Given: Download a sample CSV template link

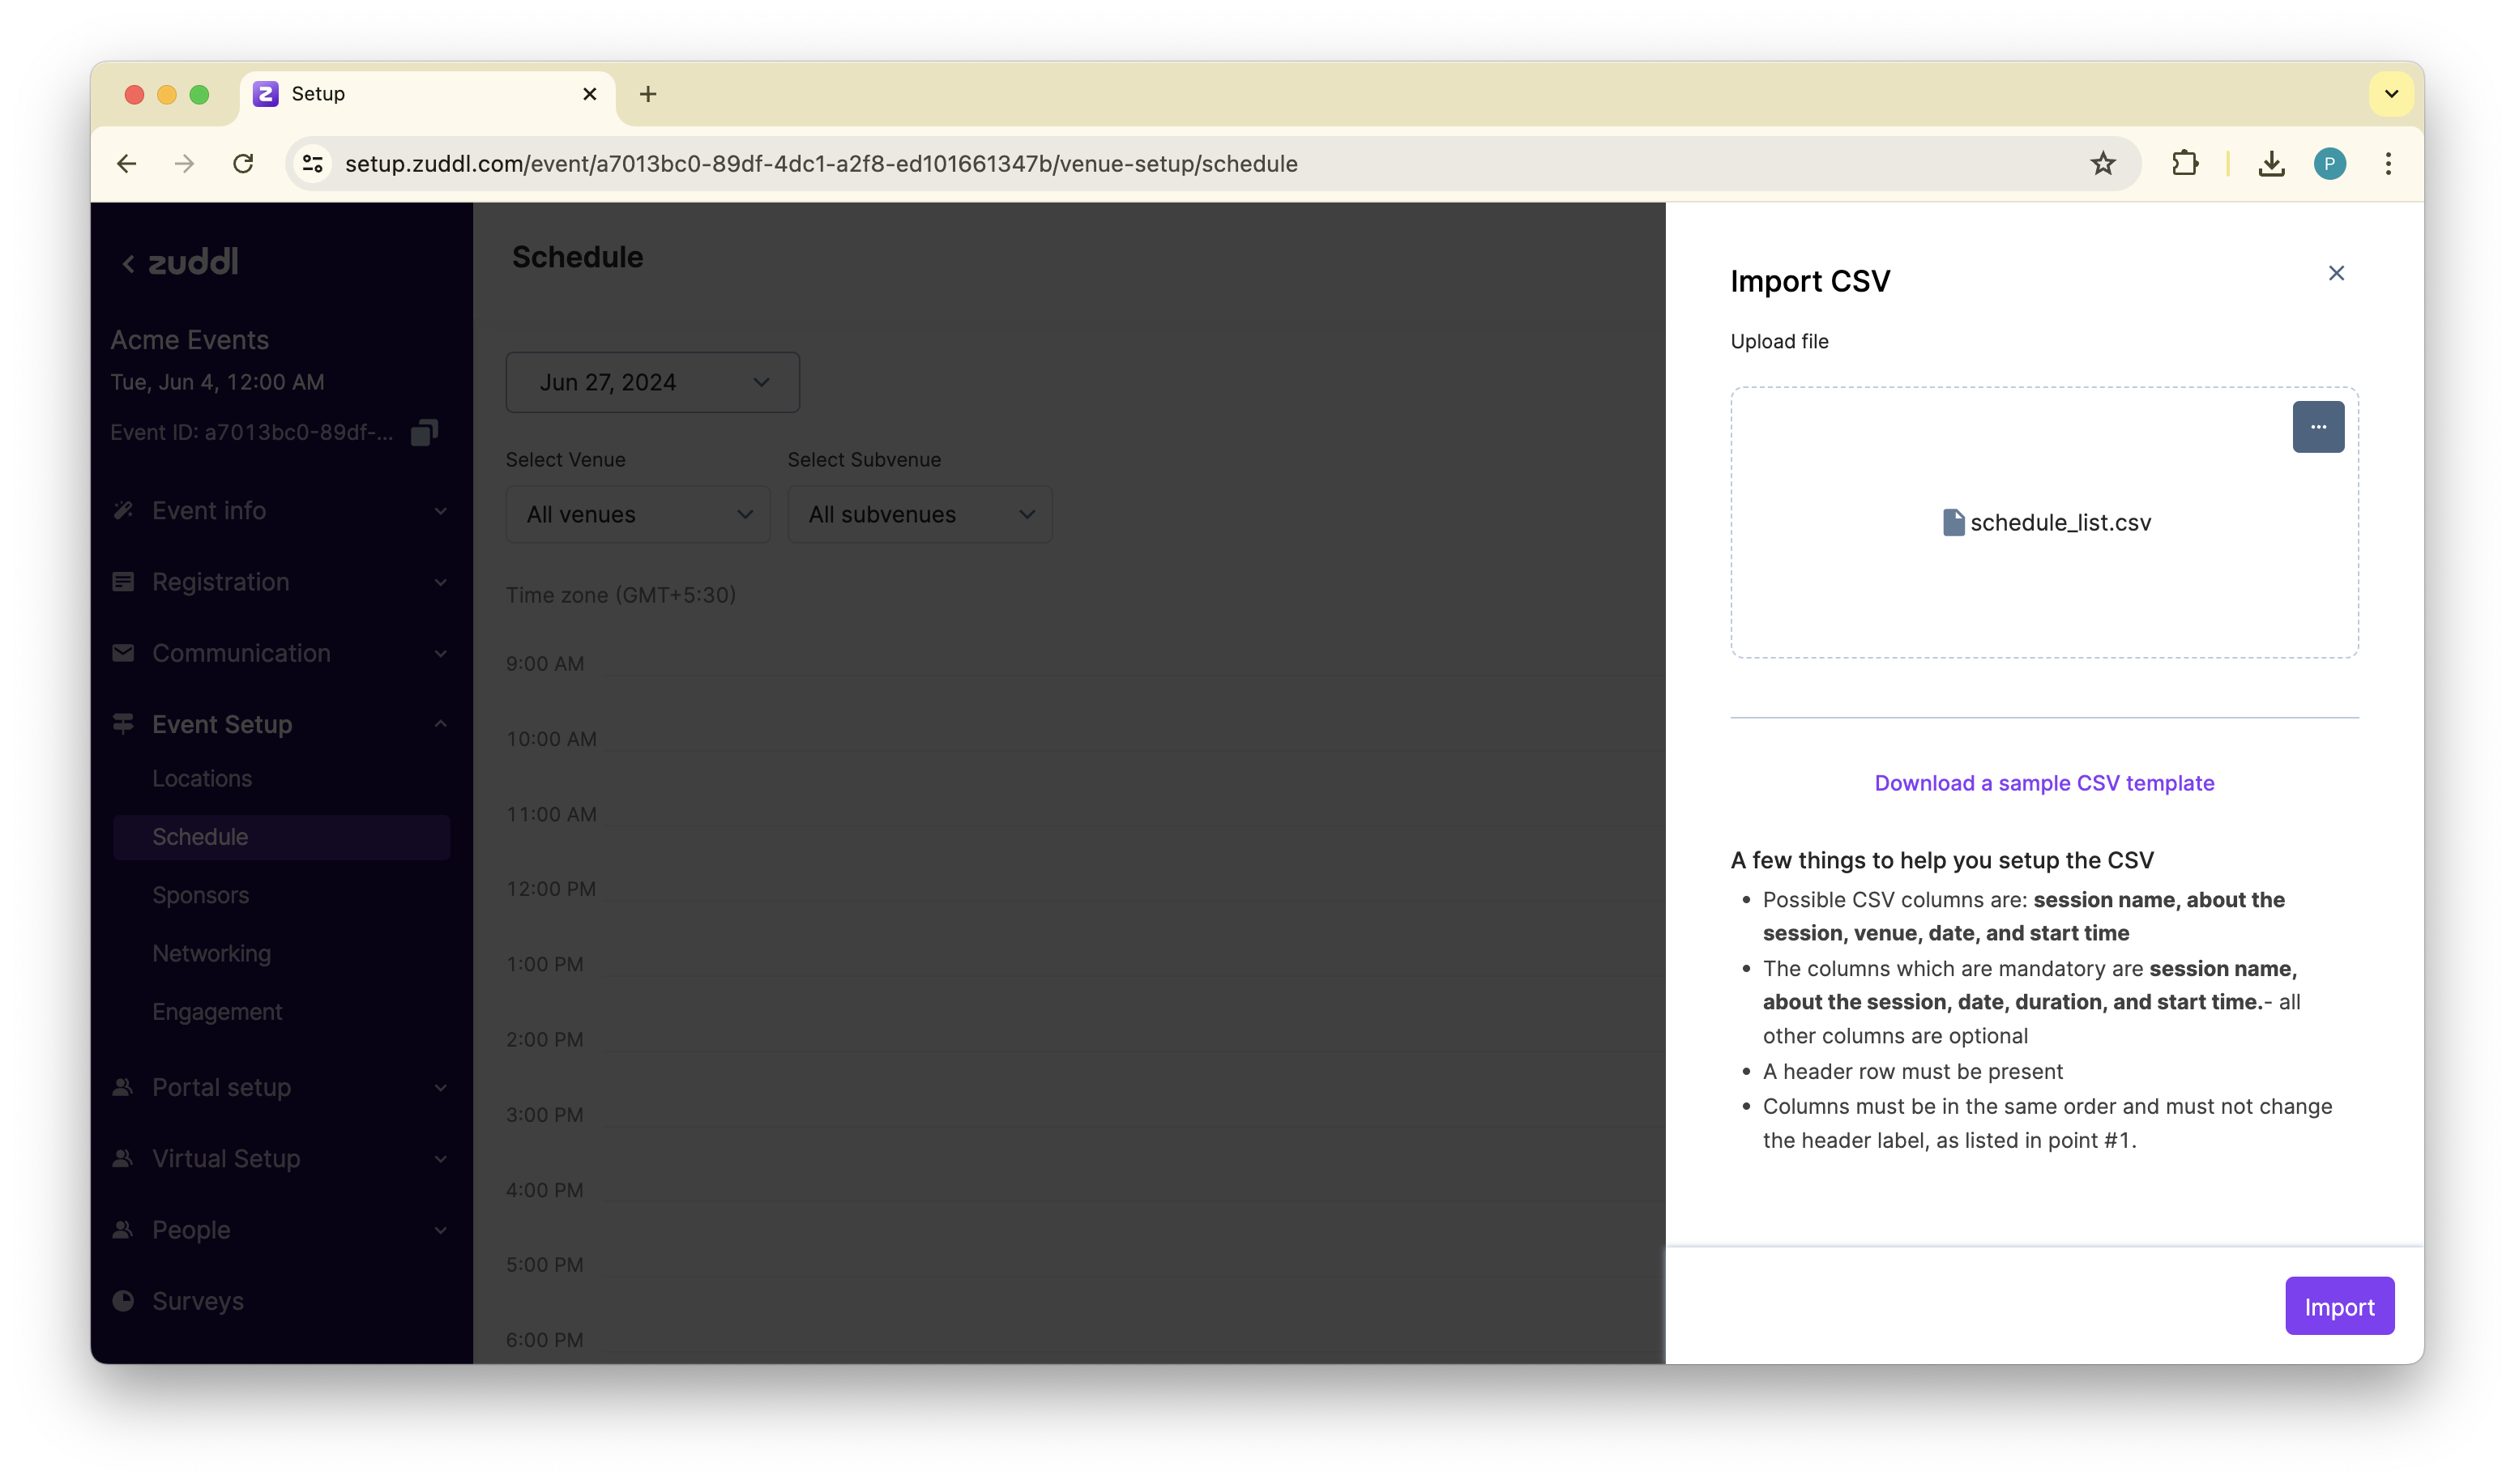Looking at the screenshot, I should (2043, 783).
